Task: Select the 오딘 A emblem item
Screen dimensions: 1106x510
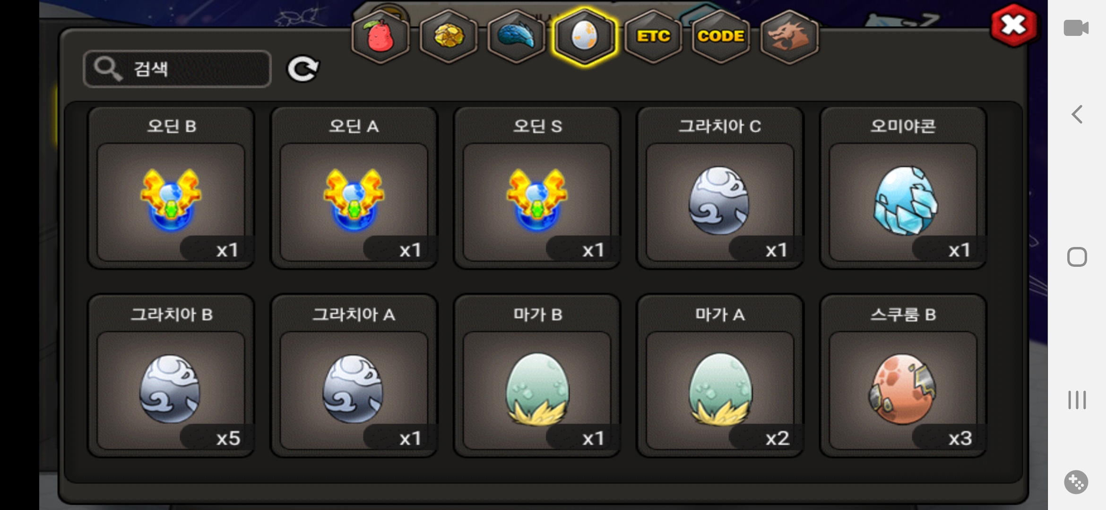Action: tap(354, 188)
